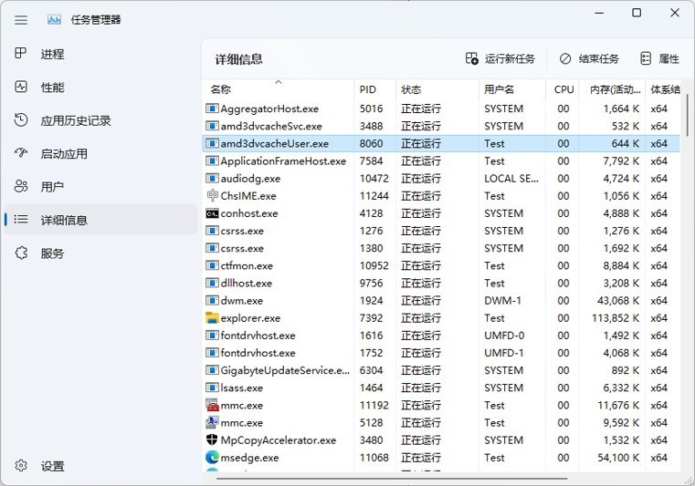Click the explorer.exe folder icon
The width and height of the screenshot is (695, 486).
[x=212, y=318]
